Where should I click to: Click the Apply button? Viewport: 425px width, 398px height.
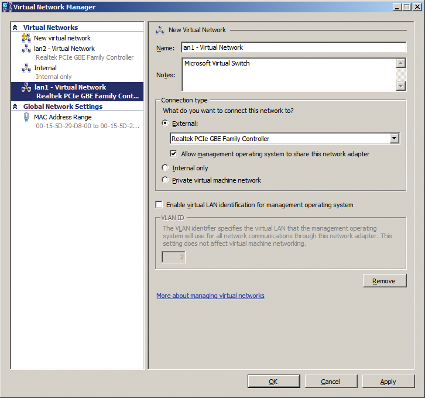(x=388, y=382)
